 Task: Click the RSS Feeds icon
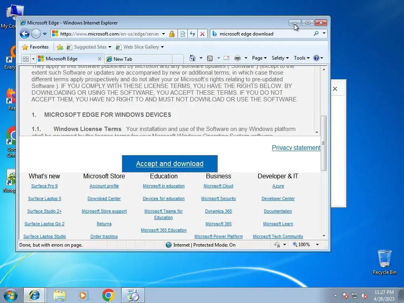click(x=210, y=58)
